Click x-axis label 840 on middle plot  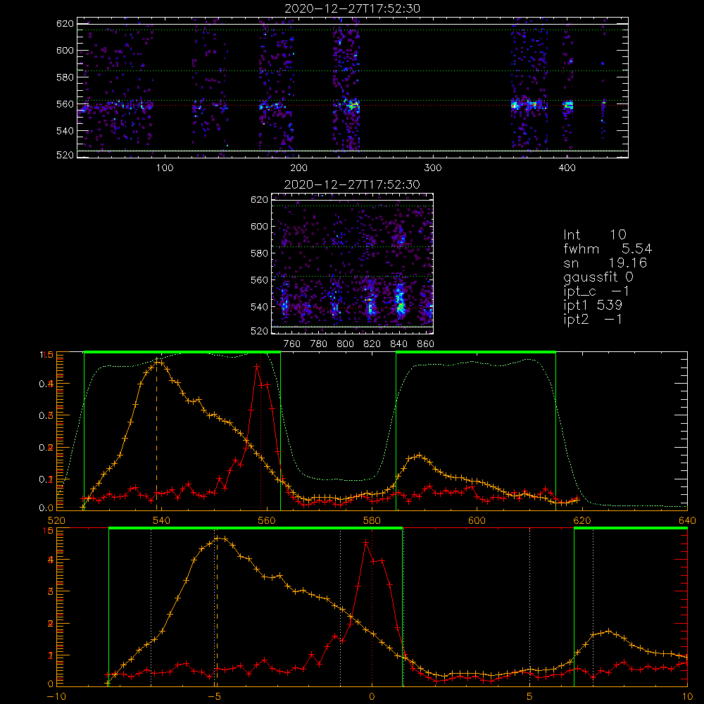pos(398,344)
